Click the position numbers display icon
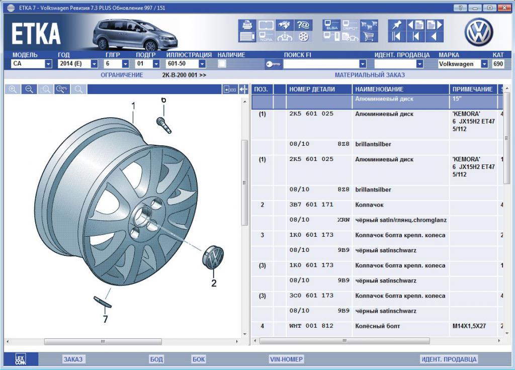Viewport: 515px width, 370px height. (x=230, y=89)
